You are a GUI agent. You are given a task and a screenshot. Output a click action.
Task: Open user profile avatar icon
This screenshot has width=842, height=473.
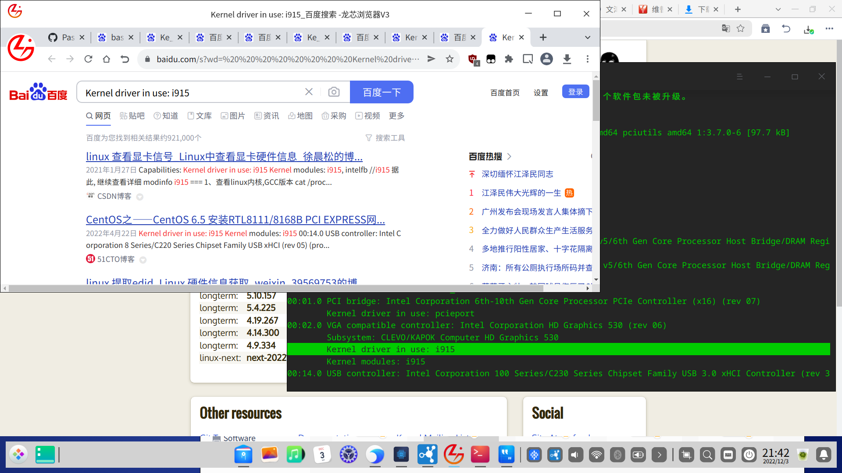[x=546, y=59]
